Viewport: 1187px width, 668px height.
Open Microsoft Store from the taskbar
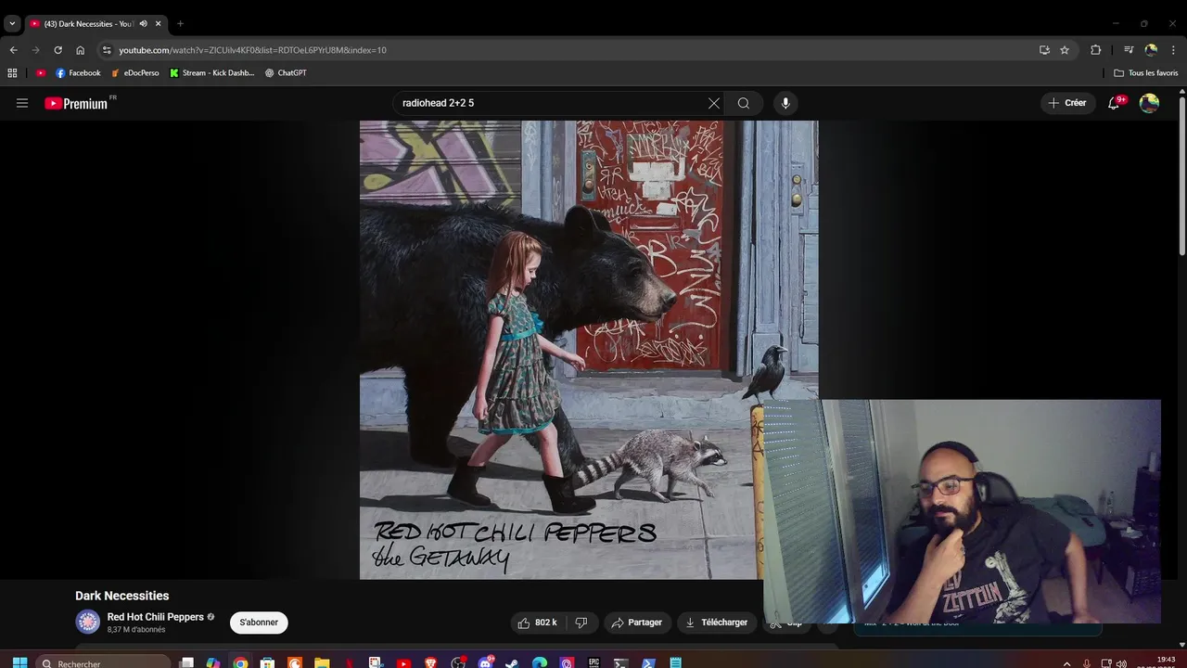267,662
